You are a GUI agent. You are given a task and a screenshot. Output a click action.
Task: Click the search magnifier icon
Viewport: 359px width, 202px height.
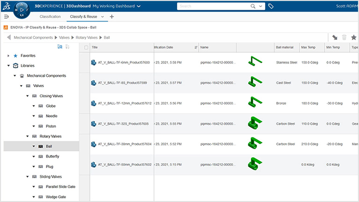click(x=253, y=7)
